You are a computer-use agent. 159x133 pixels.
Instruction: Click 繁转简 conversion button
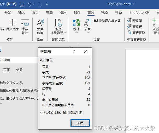[134, 20]
